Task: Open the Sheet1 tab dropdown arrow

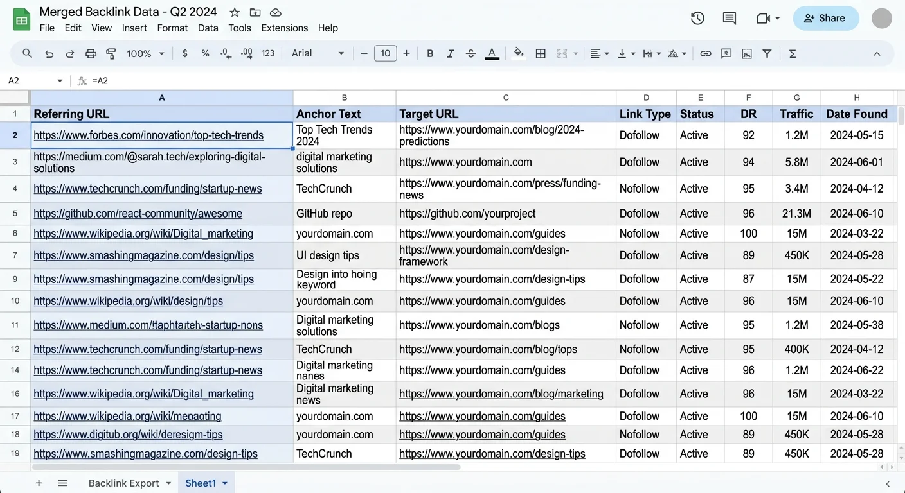Action: (225, 483)
